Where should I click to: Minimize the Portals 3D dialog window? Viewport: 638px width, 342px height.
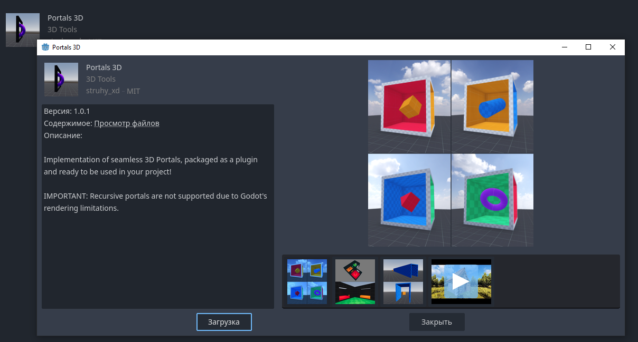[x=565, y=47]
